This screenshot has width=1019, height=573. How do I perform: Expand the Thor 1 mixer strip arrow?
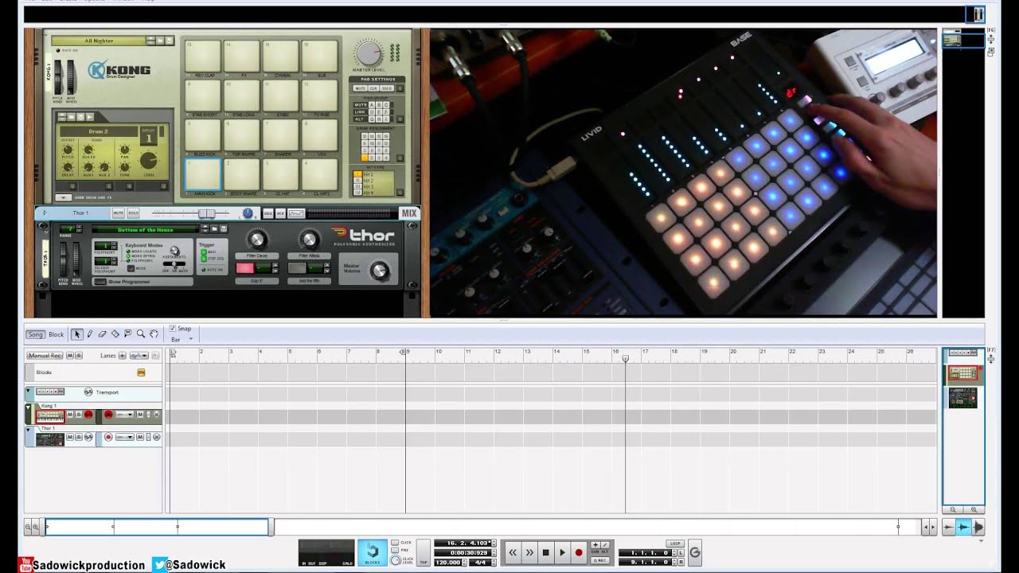45,213
